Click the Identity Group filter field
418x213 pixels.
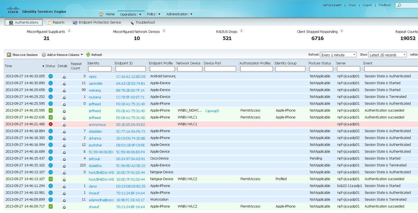pos(290,69)
